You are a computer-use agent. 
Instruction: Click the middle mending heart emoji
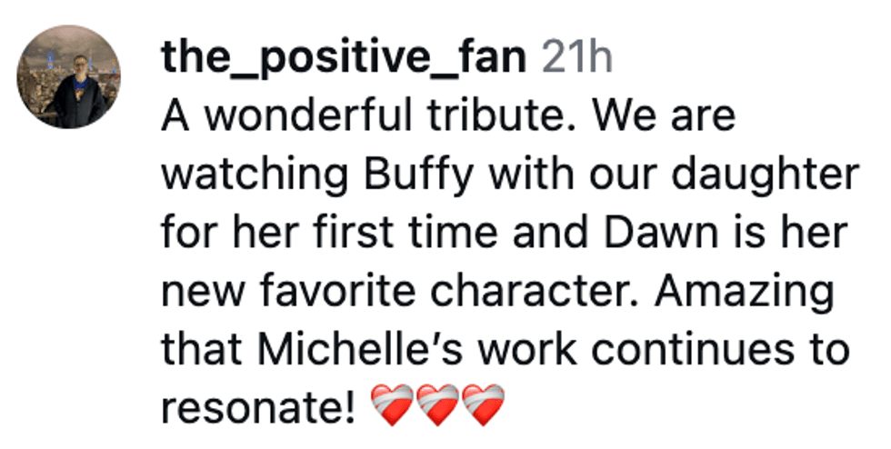[x=438, y=403]
